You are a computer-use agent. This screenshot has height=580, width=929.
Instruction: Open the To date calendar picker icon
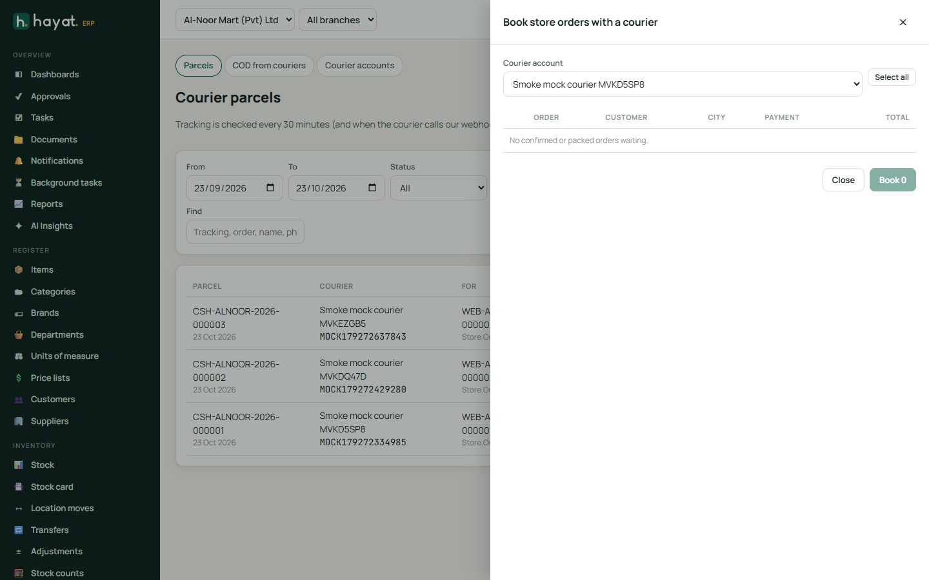(x=372, y=188)
